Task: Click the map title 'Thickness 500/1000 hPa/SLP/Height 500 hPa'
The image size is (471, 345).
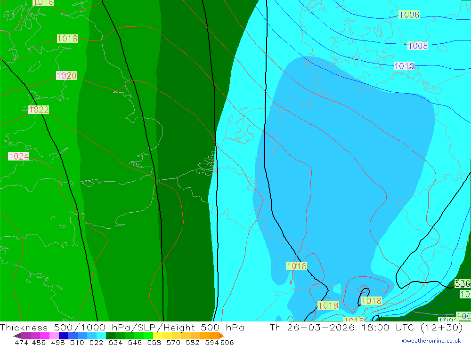Action: [x=122, y=327]
